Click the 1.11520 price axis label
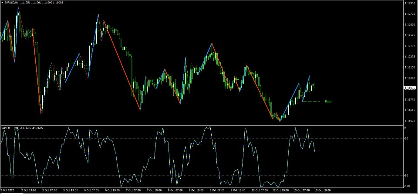This screenshot has width=418, height=194. click(410, 121)
